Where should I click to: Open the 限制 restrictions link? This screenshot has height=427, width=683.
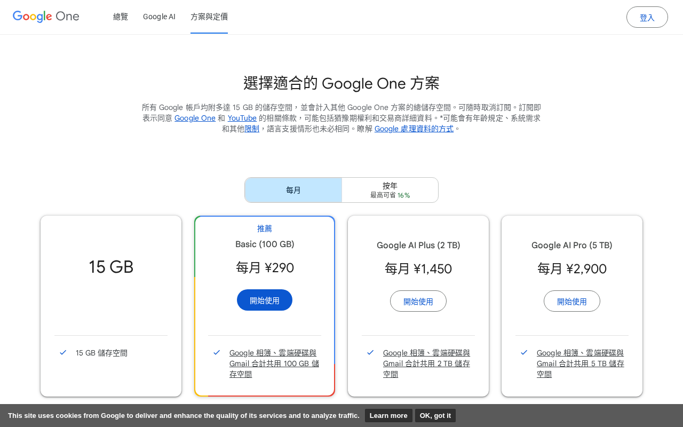(x=252, y=129)
